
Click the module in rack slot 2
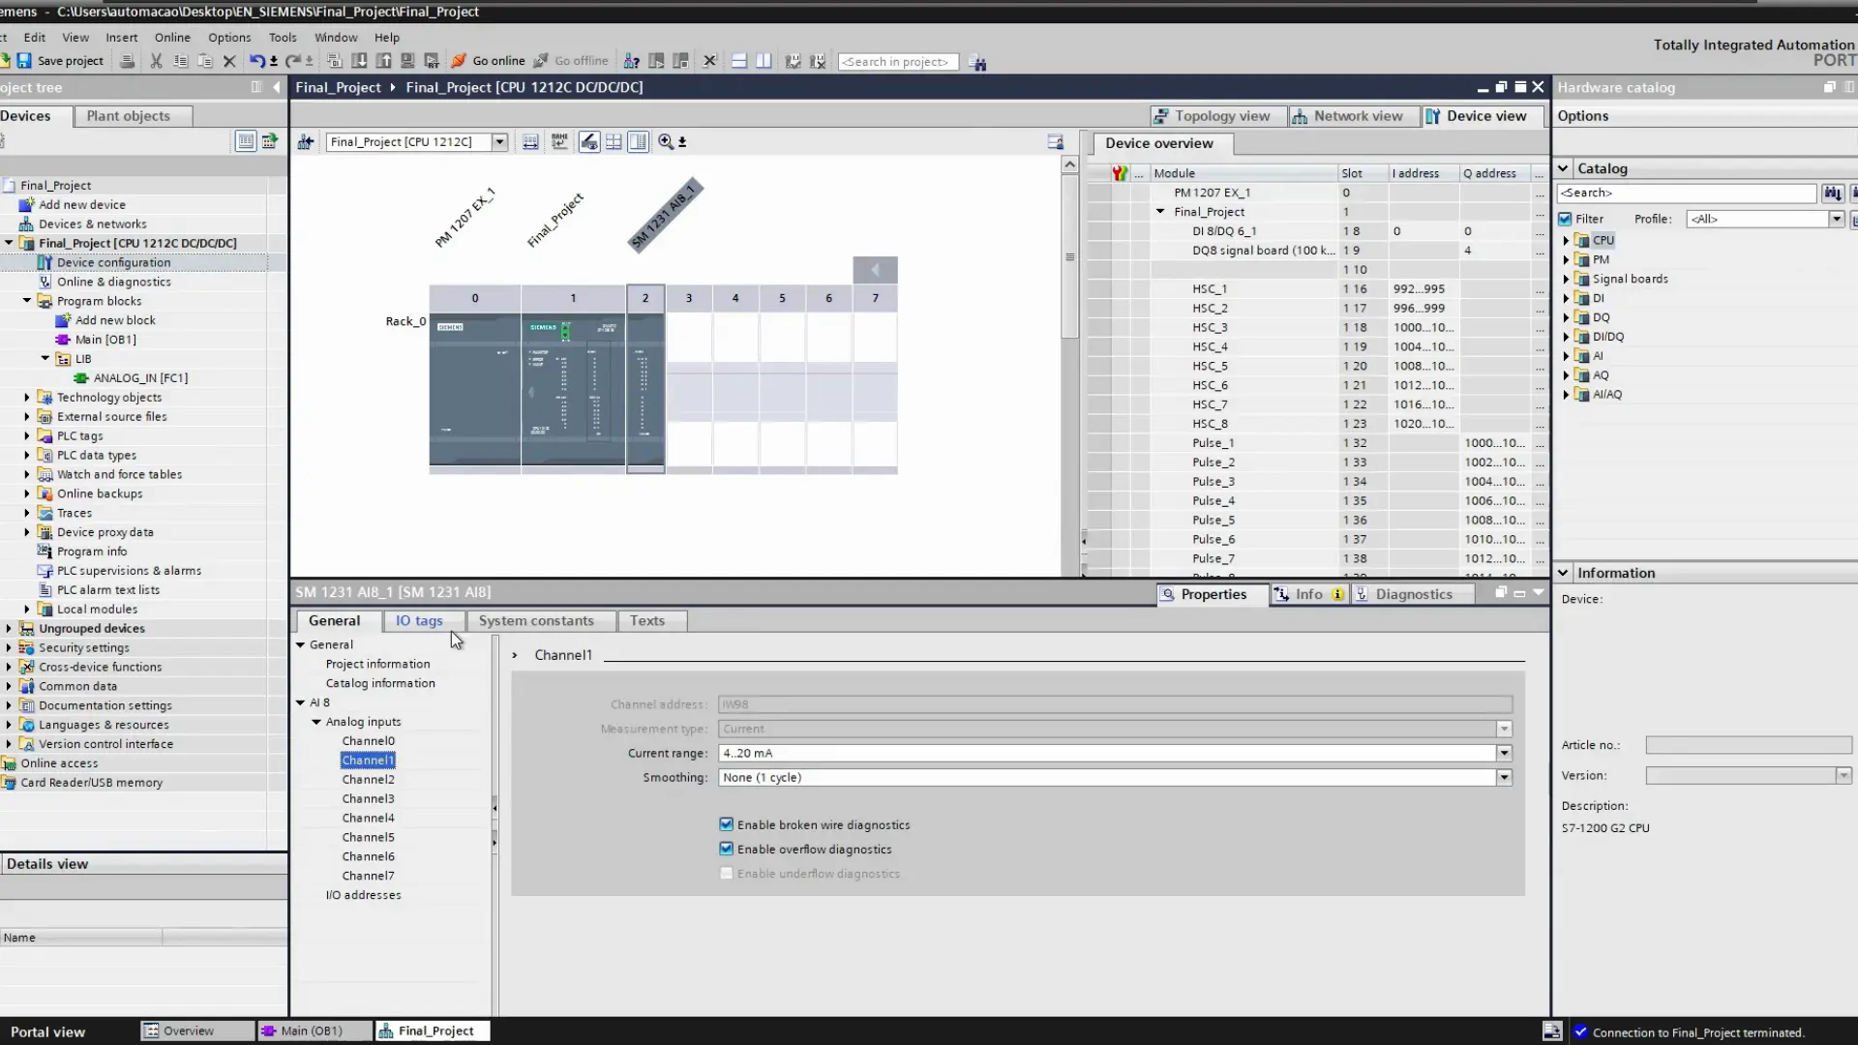(x=645, y=391)
